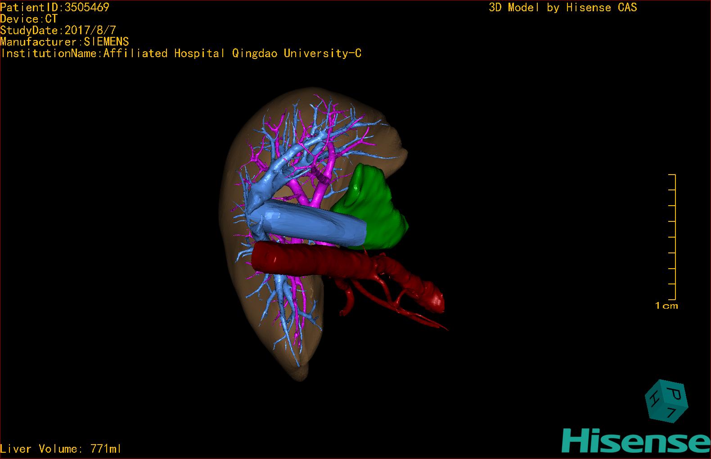Click the vertical scale ruler
This screenshot has width=711, height=459.
click(x=672, y=237)
